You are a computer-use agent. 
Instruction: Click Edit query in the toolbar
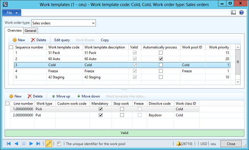point(62,40)
